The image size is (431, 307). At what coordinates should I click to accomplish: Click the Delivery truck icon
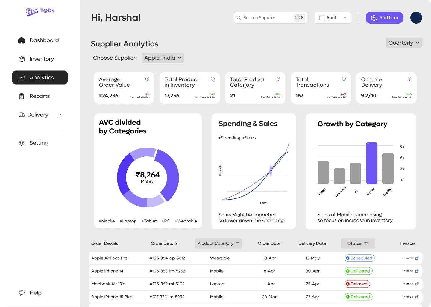pyautogui.click(x=22, y=115)
